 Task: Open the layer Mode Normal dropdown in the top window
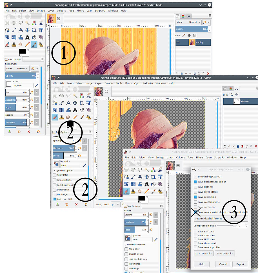tap(188, 22)
